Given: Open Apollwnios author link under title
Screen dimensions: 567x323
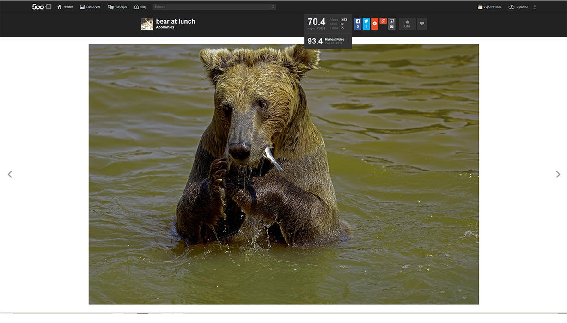Looking at the screenshot, I should [165, 27].
